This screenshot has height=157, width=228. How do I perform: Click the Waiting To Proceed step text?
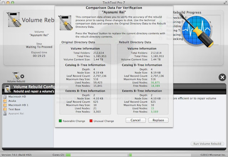[39, 47]
